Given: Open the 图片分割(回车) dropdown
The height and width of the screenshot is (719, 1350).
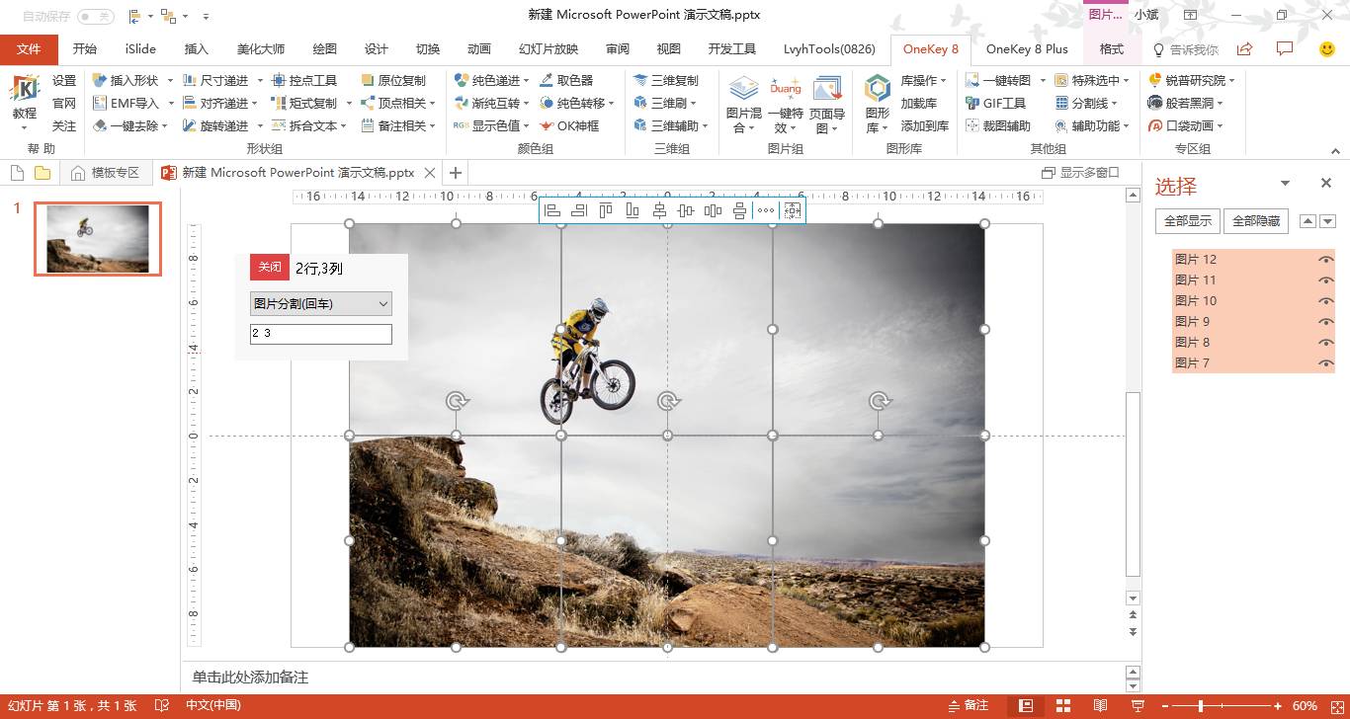Looking at the screenshot, I should [x=321, y=304].
